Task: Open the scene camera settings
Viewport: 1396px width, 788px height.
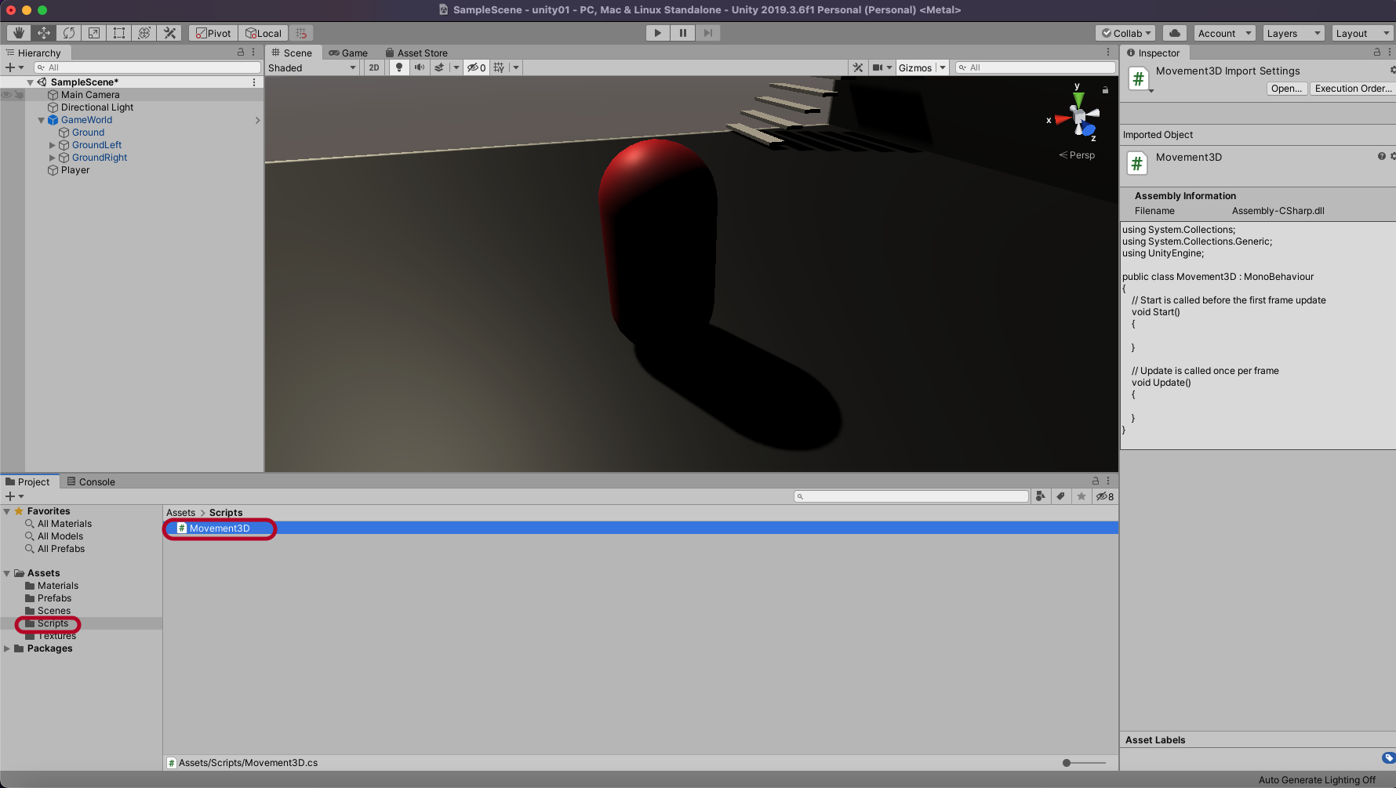Action: [x=882, y=67]
